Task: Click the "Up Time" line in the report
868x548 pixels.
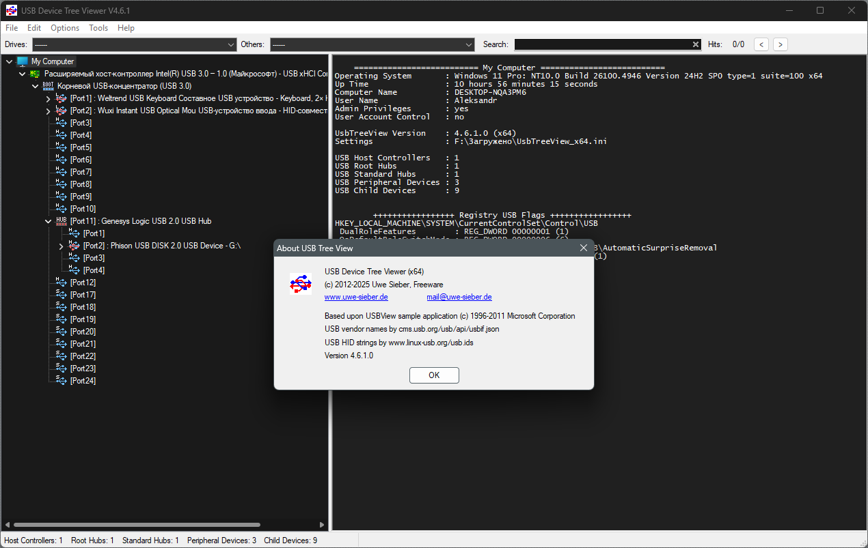Action: 466,84
